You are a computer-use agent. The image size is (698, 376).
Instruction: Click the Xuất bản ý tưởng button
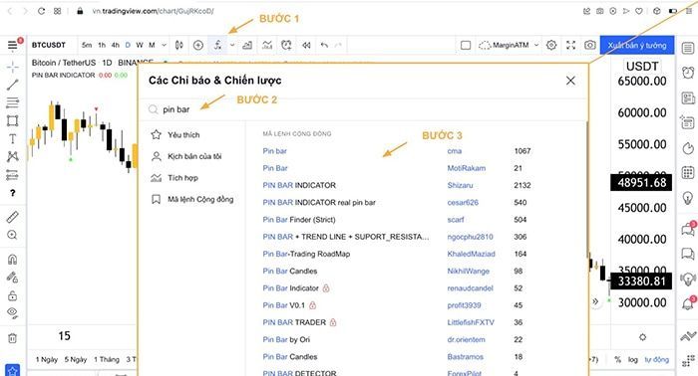click(637, 45)
